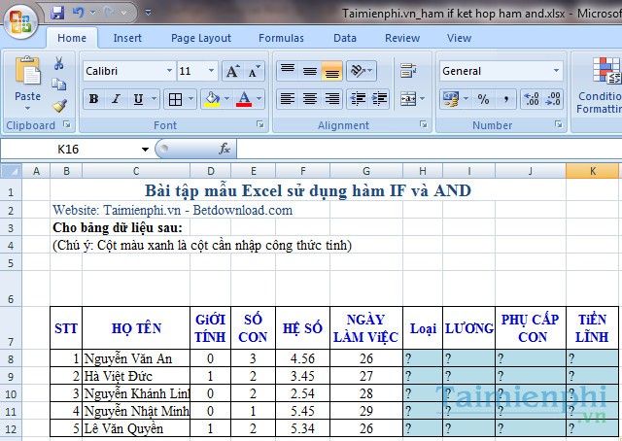Click the Office button logo
Viewport: 622px width, 441px height.
[x=20, y=17]
